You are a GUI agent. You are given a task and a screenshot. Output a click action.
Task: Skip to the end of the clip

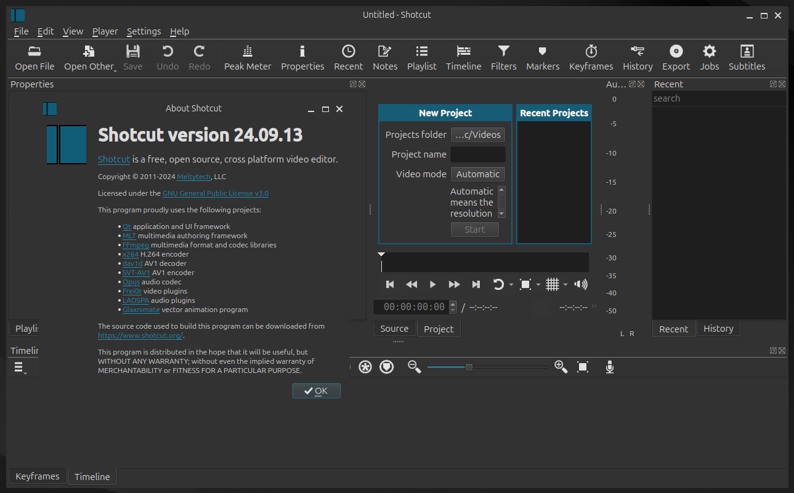click(476, 284)
